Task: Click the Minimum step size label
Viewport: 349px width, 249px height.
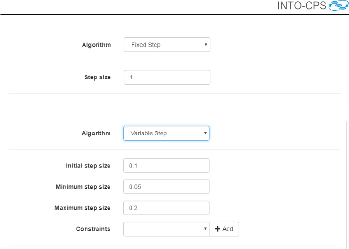Action: point(83,187)
